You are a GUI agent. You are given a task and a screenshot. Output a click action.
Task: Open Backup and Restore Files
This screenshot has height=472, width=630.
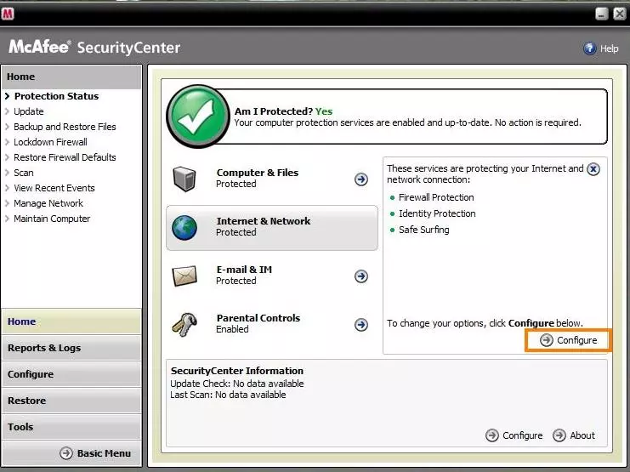tap(65, 127)
